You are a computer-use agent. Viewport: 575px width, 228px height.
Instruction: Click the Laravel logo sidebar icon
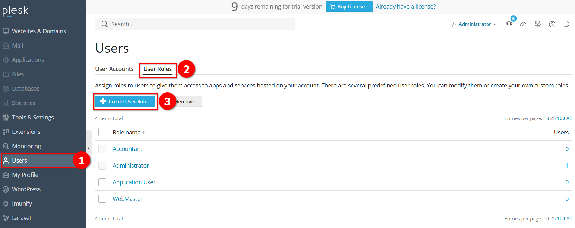[x=6, y=218]
